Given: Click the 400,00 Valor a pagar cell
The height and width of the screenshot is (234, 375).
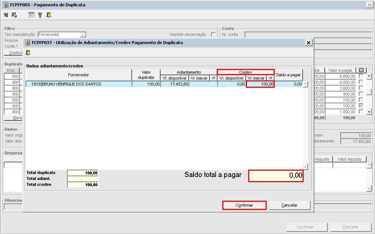Looking at the screenshot, I should [341, 94].
